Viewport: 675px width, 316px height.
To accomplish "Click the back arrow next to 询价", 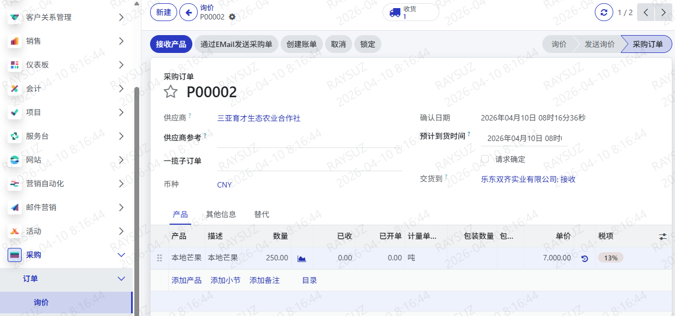I will 188,12.
